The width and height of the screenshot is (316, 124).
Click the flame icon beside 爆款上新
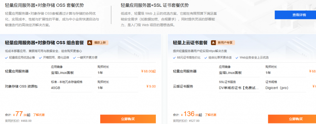point(90,43)
